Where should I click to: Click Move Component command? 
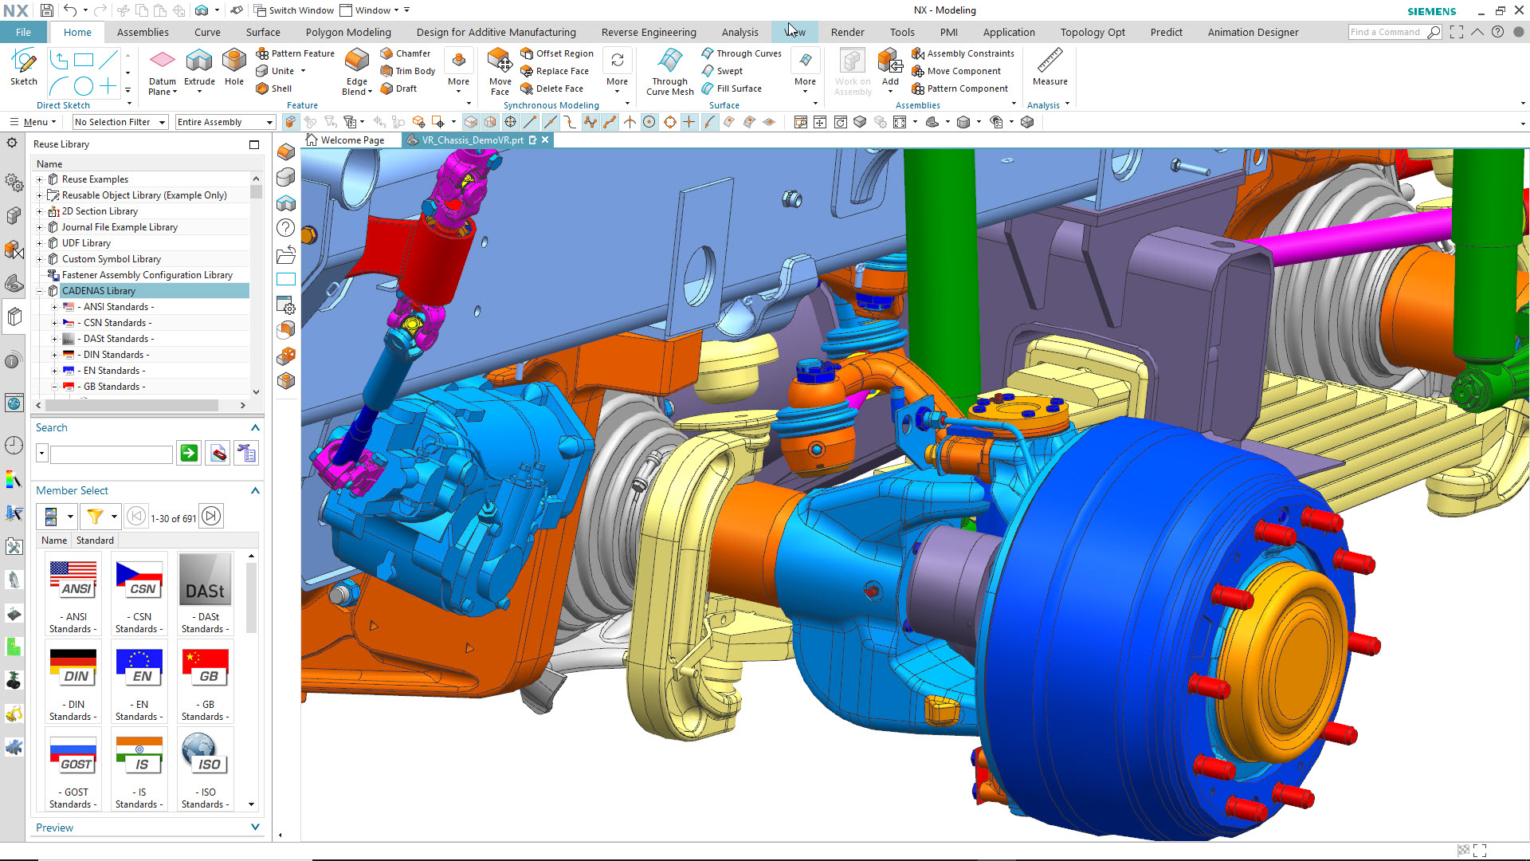tap(956, 71)
